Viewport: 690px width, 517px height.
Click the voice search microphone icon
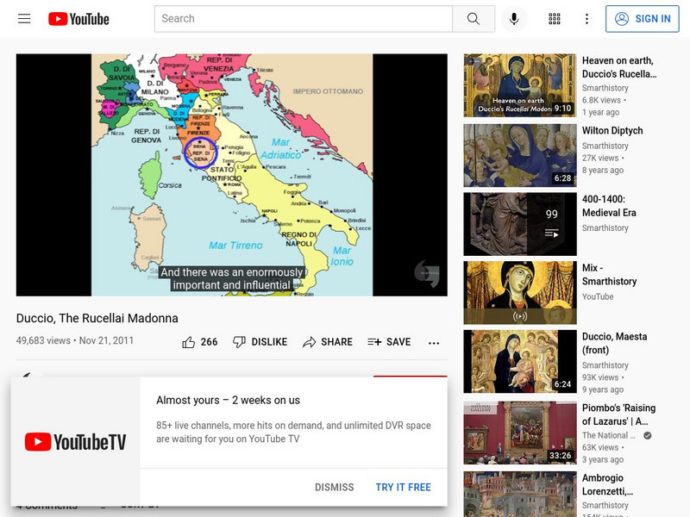(x=514, y=18)
